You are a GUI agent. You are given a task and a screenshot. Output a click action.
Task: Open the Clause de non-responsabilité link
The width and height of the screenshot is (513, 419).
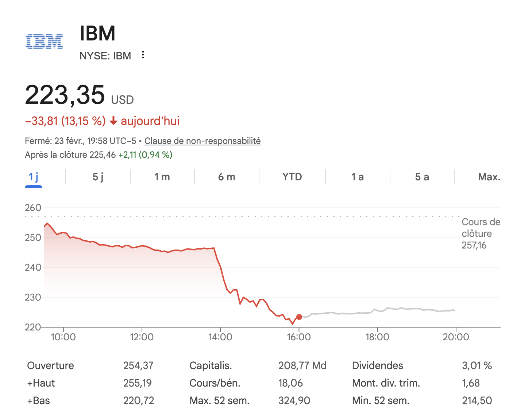(202, 141)
